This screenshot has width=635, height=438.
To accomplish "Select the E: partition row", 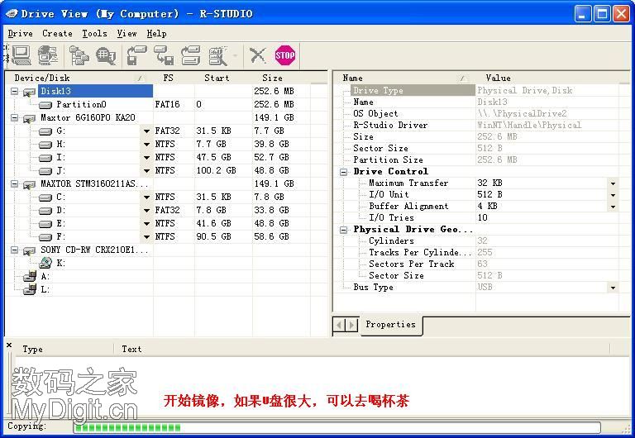I will tap(166, 223).
